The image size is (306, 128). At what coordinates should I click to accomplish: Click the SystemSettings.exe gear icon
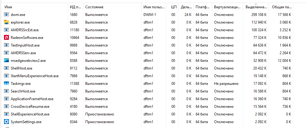[x=6, y=122]
